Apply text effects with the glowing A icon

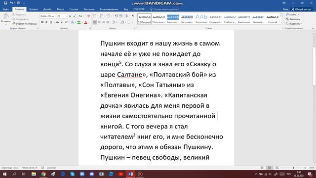[73, 22]
